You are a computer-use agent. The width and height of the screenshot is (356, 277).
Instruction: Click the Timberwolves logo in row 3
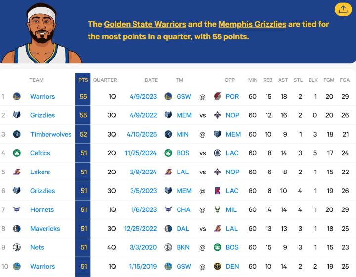(17, 134)
